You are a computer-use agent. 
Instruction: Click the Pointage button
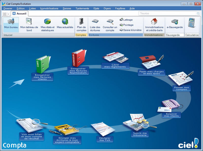pos(126,25)
